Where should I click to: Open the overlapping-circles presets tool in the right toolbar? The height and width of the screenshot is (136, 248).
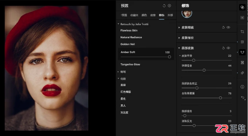pos(242,7)
